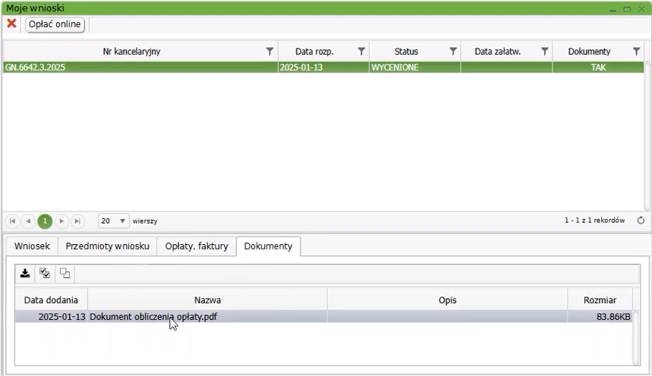This screenshot has height=376, width=652.
Task: Switch to the Wniosek tab
Action: [32, 246]
